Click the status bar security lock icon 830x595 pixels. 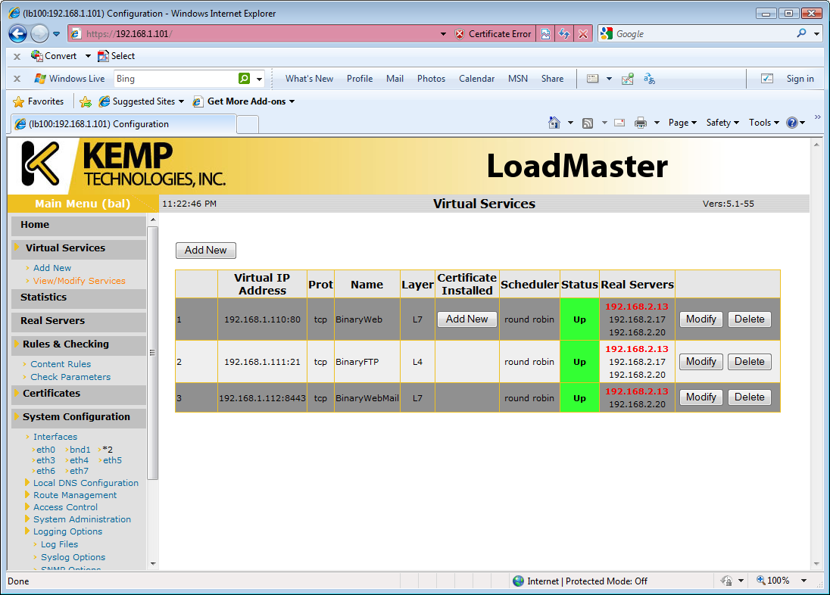coord(727,581)
